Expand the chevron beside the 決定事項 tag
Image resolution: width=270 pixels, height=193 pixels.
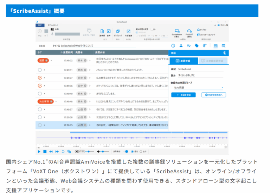[56, 101]
